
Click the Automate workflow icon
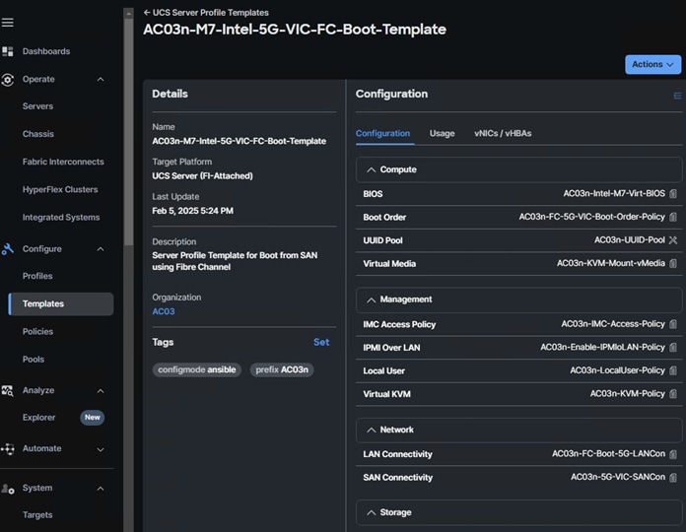click(x=8, y=449)
